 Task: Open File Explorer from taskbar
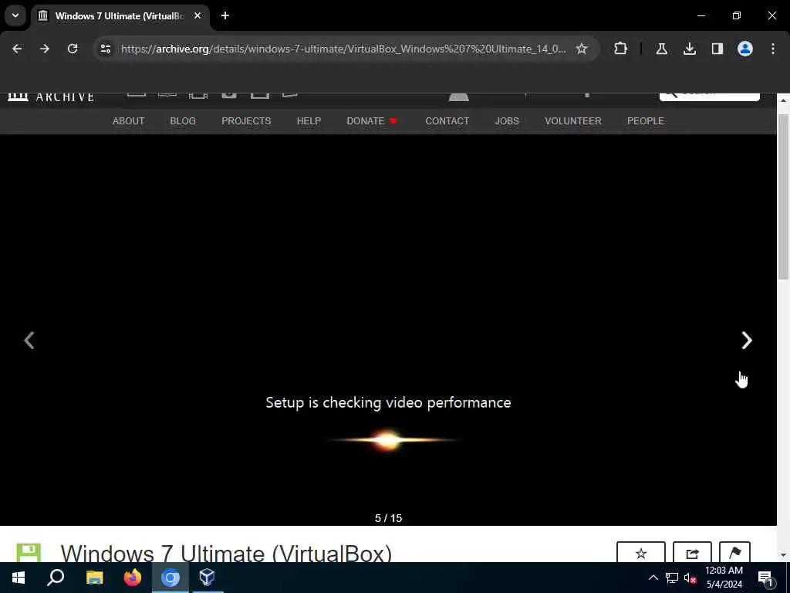[94, 578]
